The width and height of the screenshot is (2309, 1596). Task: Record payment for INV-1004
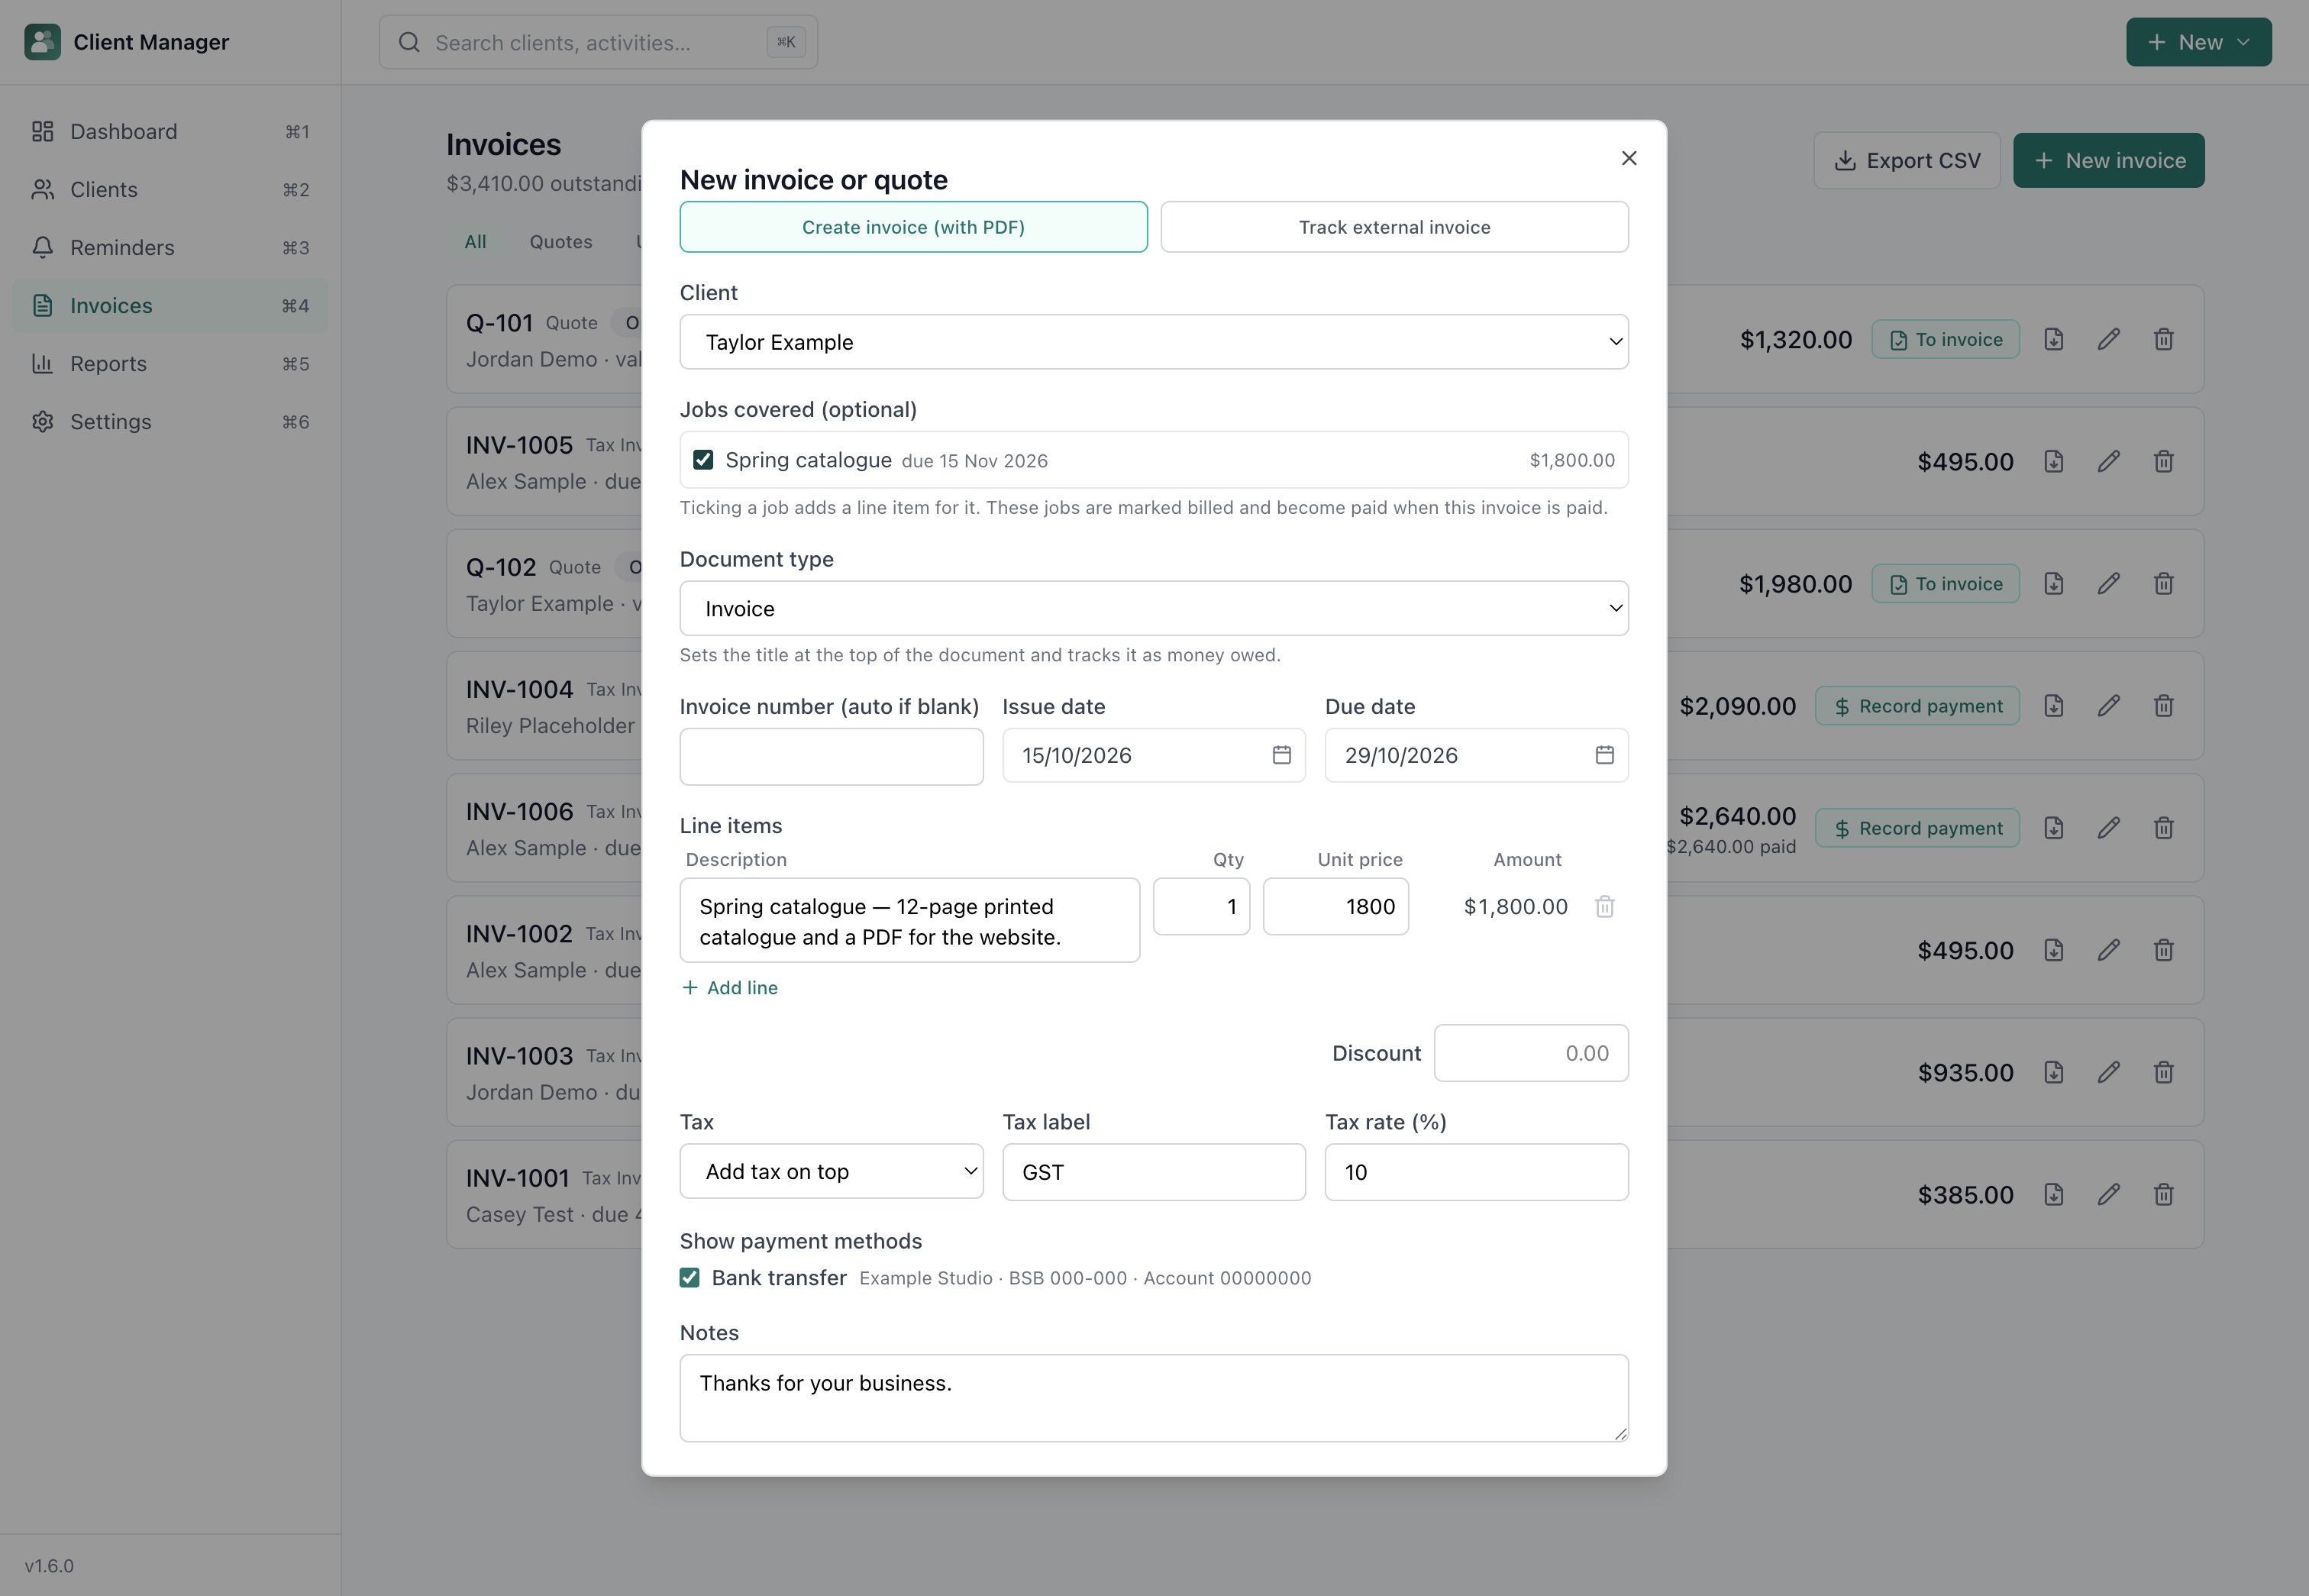tap(1917, 706)
